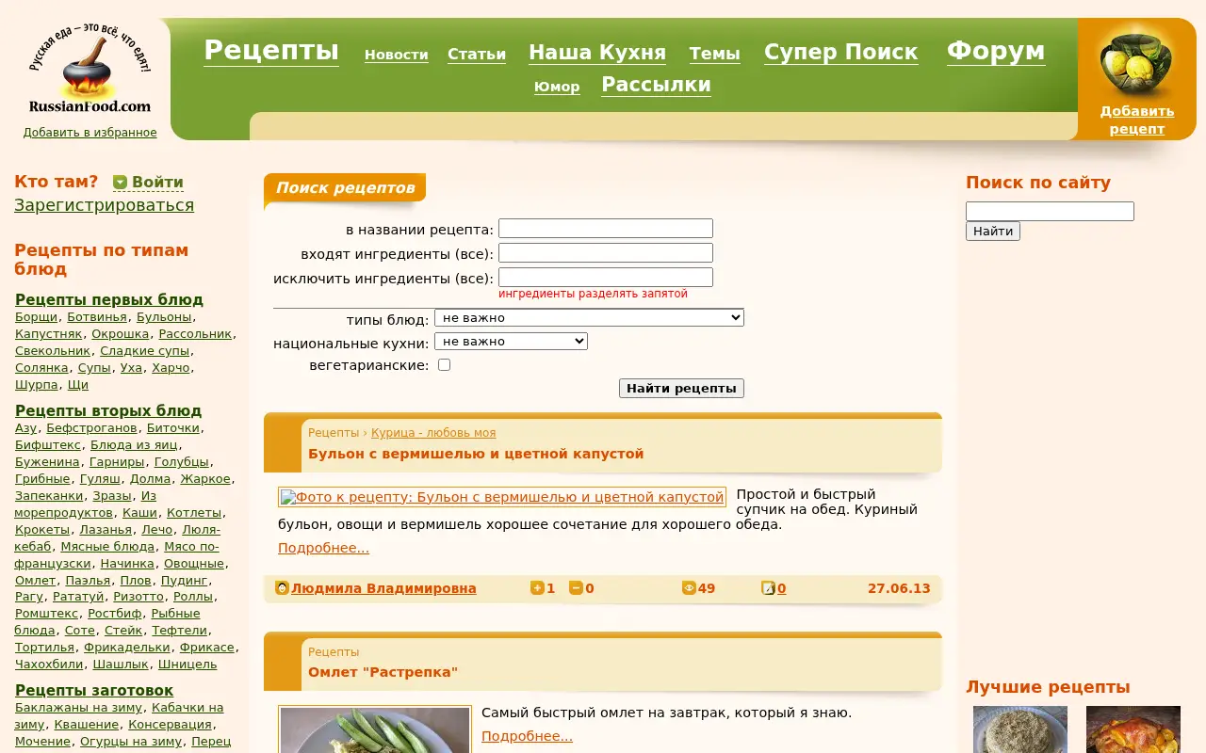Click Добавить в избранное link
The width and height of the screenshot is (1206, 753).
(90, 133)
